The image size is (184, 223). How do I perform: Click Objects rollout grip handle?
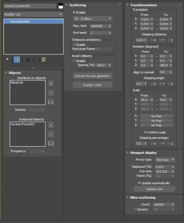click(58, 73)
